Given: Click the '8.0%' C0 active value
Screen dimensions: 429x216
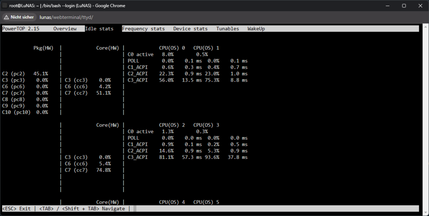Looking at the screenshot, I should [x=168, y=55].
